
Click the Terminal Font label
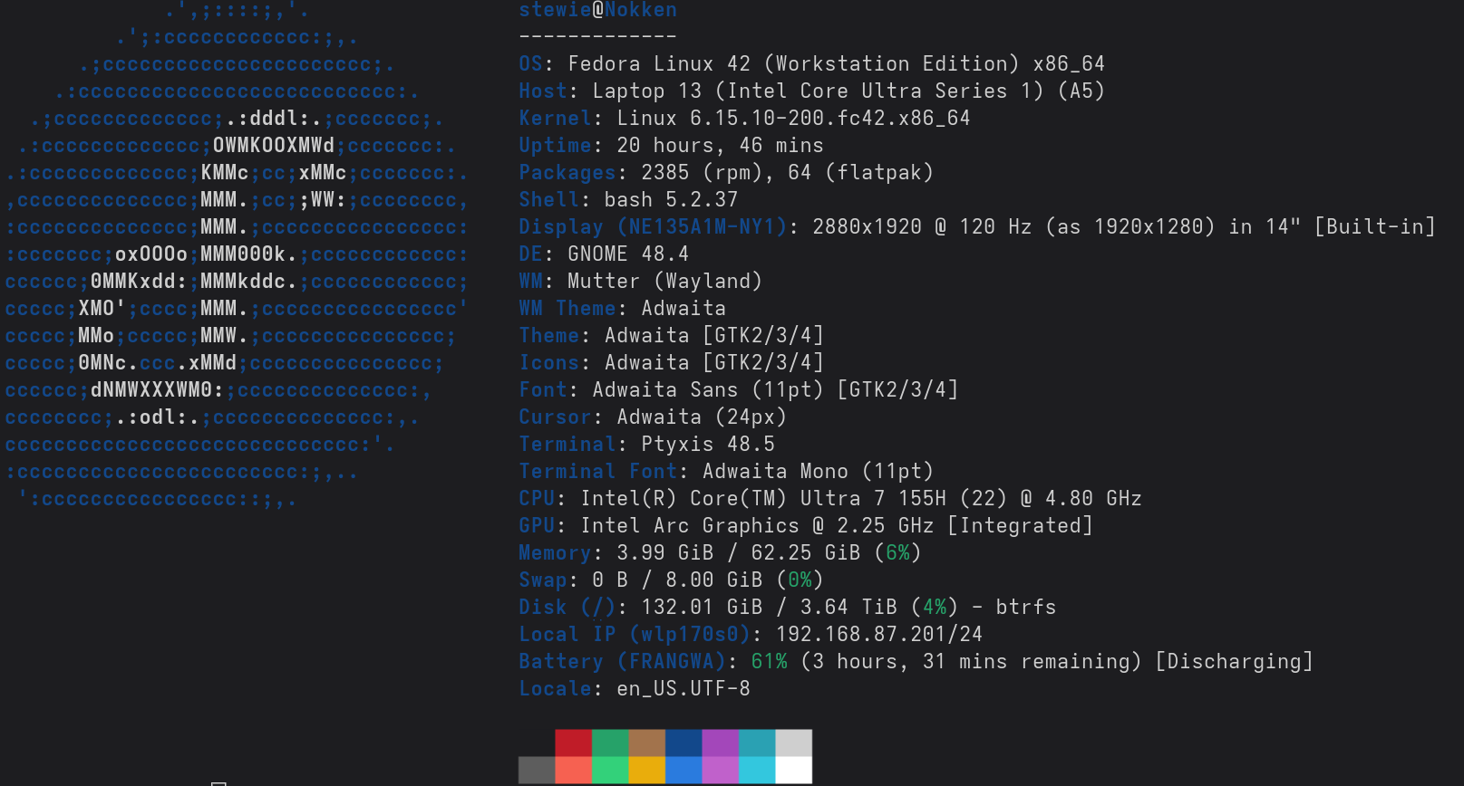597,472
